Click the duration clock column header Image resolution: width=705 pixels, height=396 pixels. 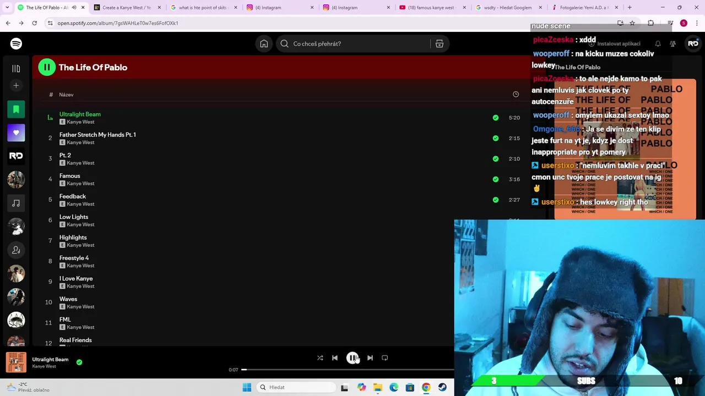click(516, 95)
